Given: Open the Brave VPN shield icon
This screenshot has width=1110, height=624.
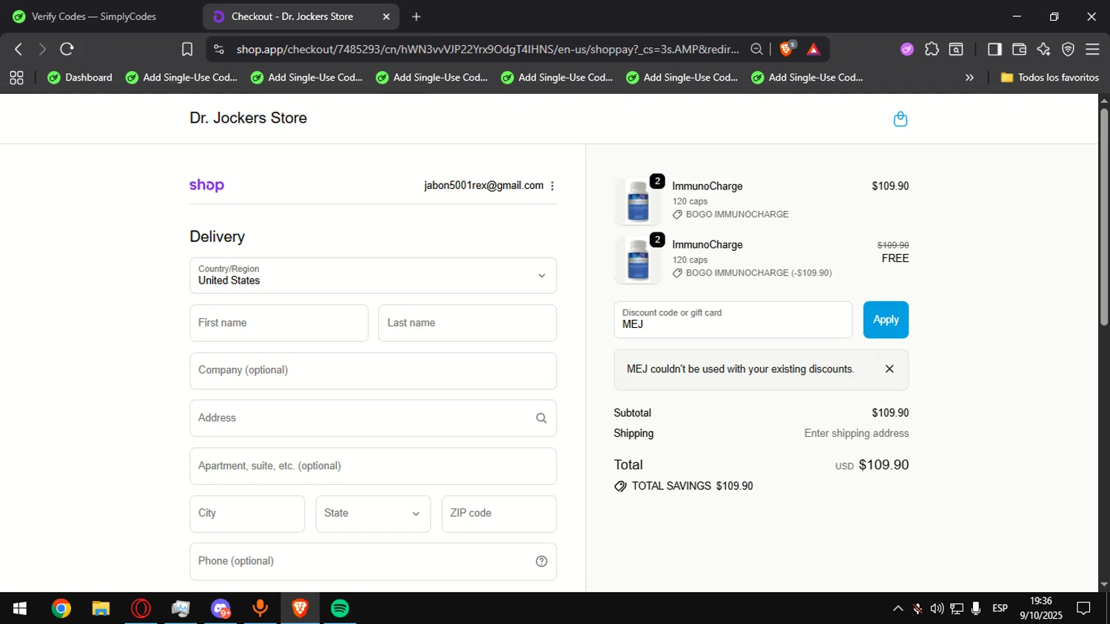Looking at the screenshot, I should (1068, 49).
